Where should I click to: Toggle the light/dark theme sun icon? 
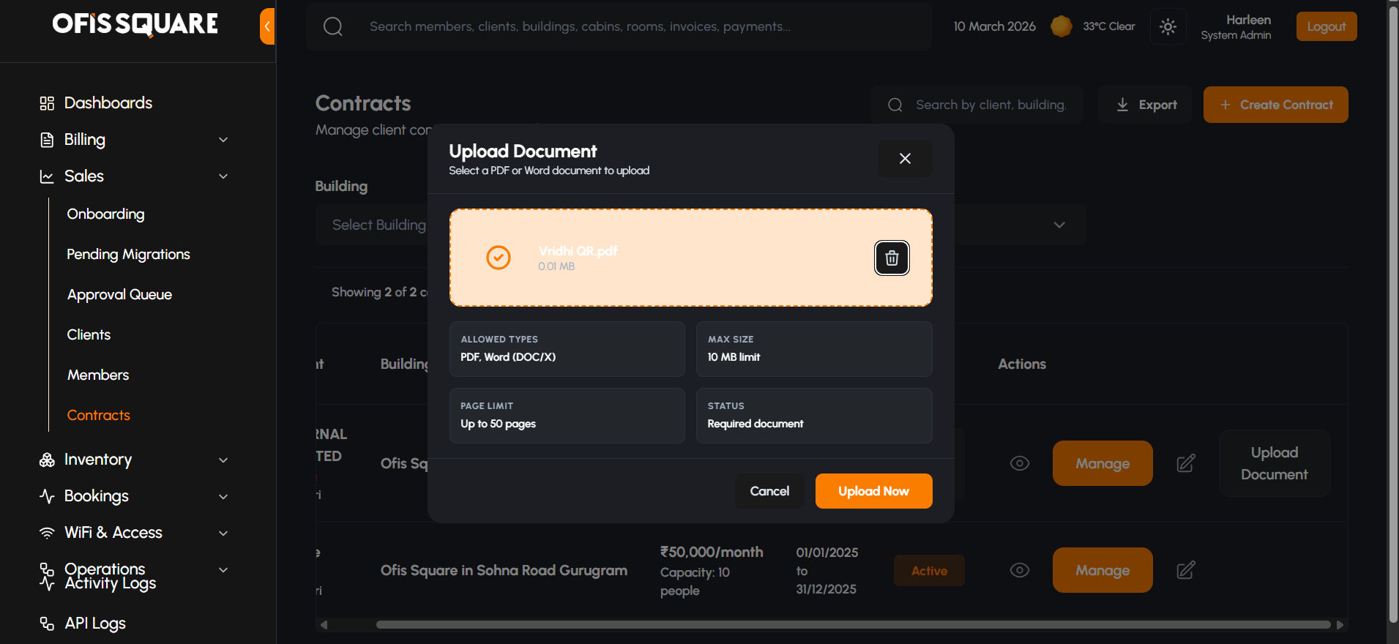pyautogui.click(x=1168, y=26)
